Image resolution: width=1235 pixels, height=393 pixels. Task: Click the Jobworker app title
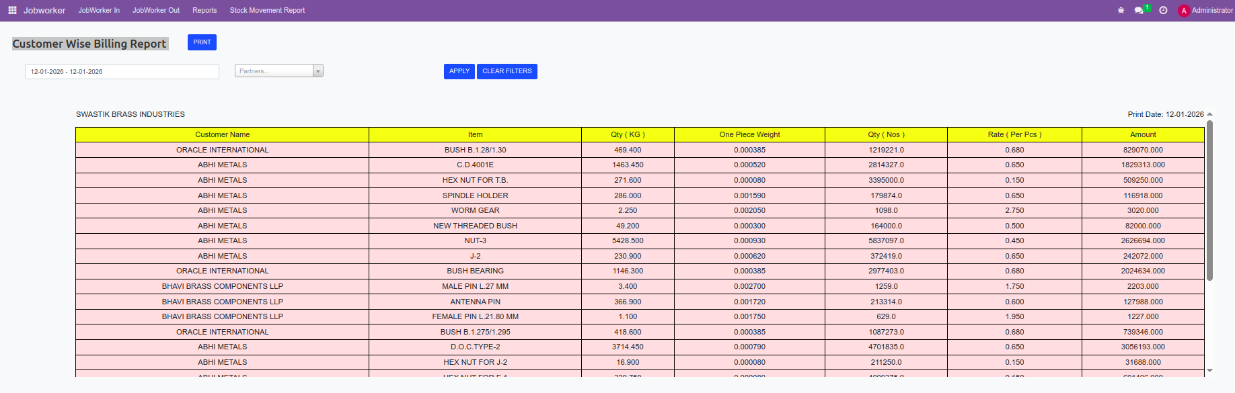44,11
